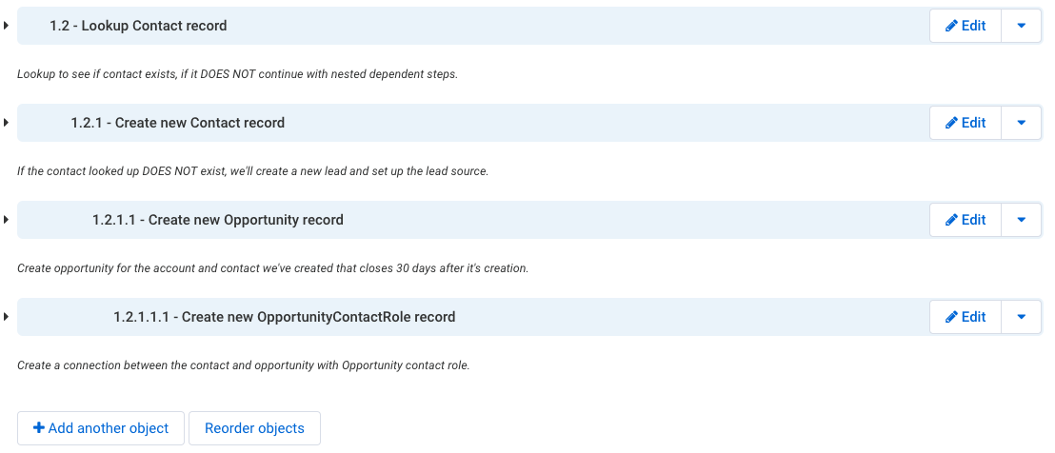Open dropdown caret beside Create new Contact Edit
Viewport: 1055px width, 453px height.
click(x=1022, y=123)
